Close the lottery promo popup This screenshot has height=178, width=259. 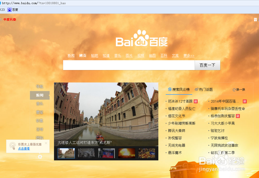point(46,143)
